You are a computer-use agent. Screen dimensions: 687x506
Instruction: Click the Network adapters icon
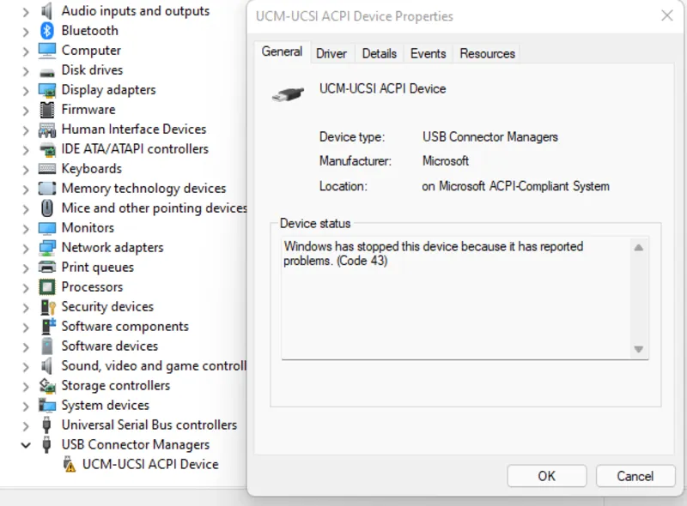47,248
